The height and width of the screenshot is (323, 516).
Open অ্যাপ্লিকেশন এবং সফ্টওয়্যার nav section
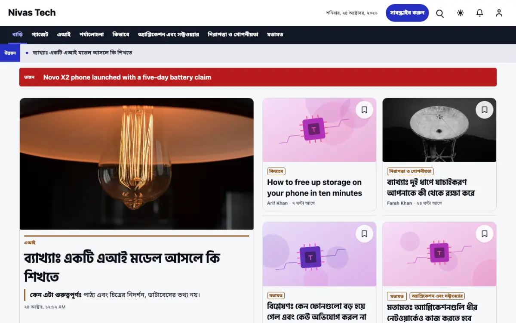169,34
